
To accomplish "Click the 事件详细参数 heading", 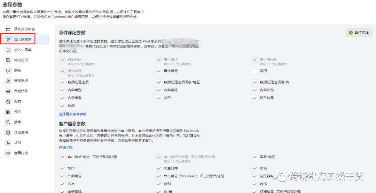I will tap(72, 33).
